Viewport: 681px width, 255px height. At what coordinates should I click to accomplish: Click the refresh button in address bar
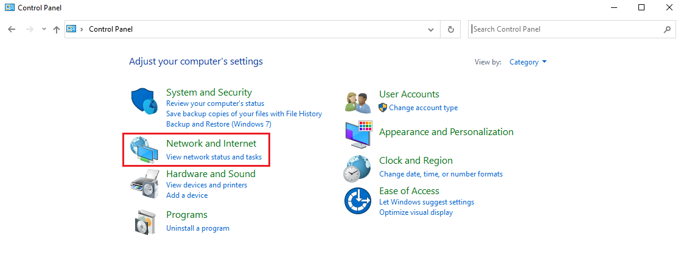tap(450, 29)
